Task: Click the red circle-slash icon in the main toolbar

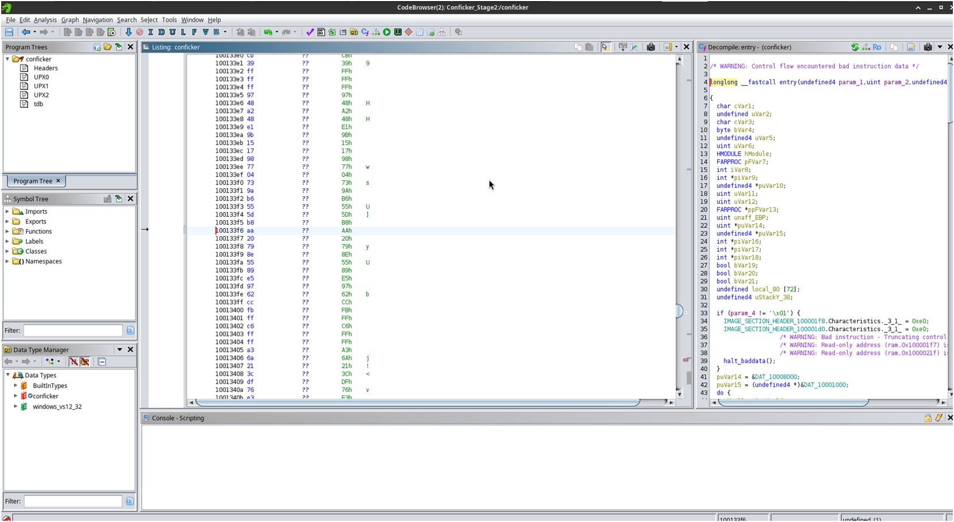Action: point(139,32)
